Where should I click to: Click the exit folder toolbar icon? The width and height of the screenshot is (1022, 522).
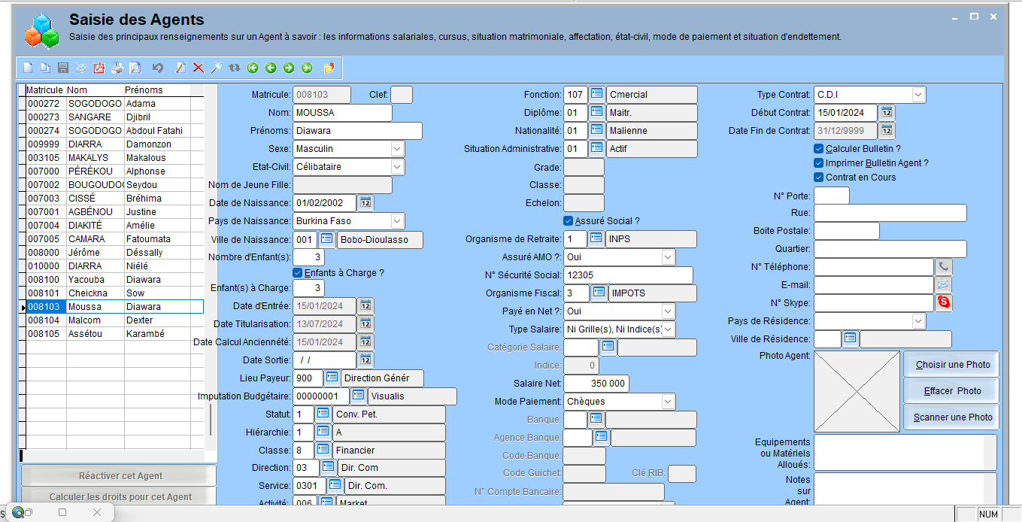(329, 68)
